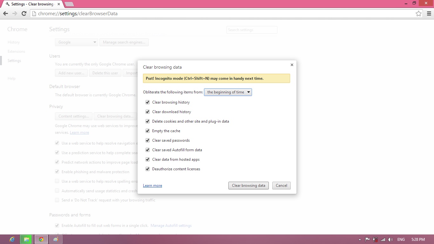Toggle Deauthorize content licenses checkbox
The height and width of the screenshot is (244, 434).
(147, 169)
